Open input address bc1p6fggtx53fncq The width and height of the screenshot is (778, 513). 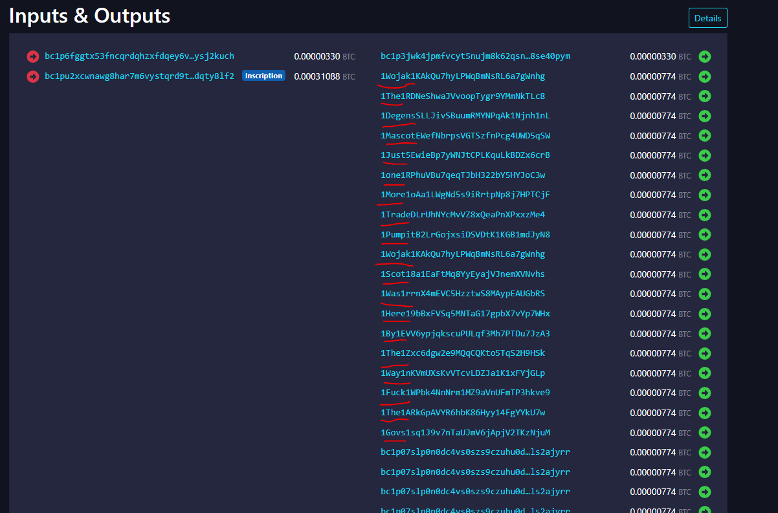tap(139, 56)
